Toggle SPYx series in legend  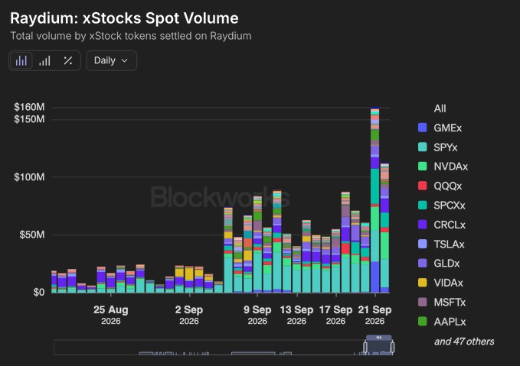pyautogui.click(x=438, y=147)
